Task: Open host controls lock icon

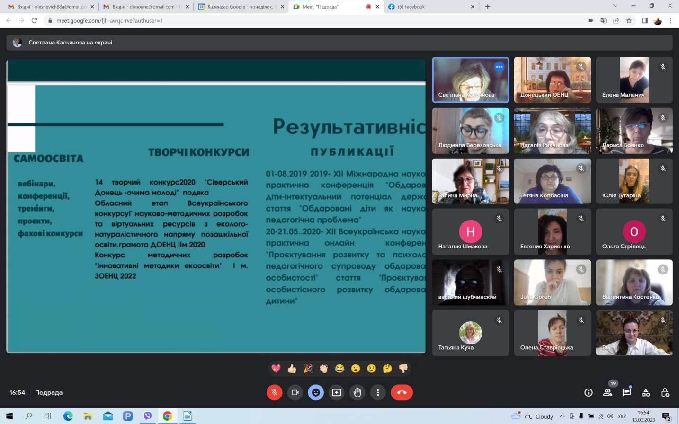Action: coord(665,392)
